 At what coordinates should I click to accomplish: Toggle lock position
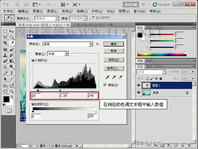[156, 78]
